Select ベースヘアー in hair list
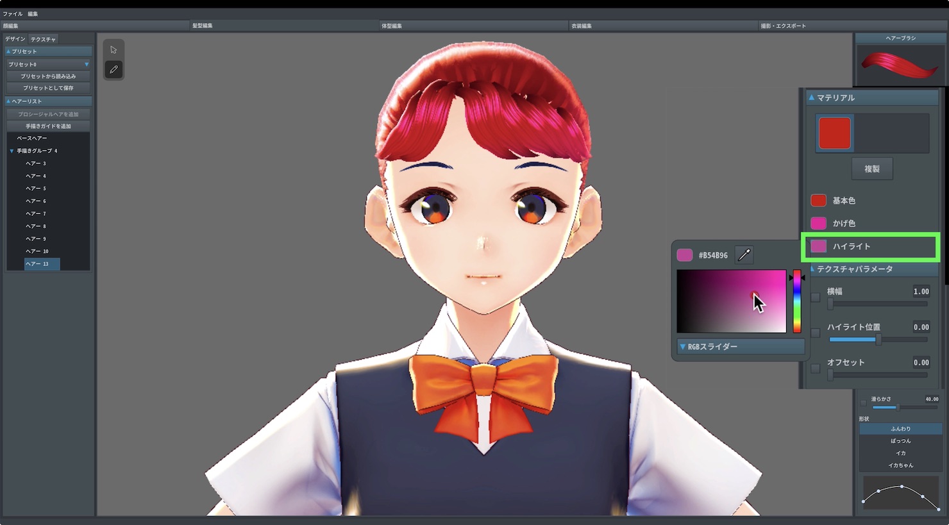Screen dimensions: 949x525 [x=32, y=138]
